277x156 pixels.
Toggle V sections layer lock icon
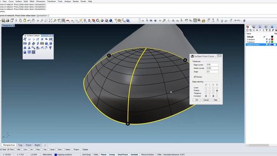click(x=270, y=42)
